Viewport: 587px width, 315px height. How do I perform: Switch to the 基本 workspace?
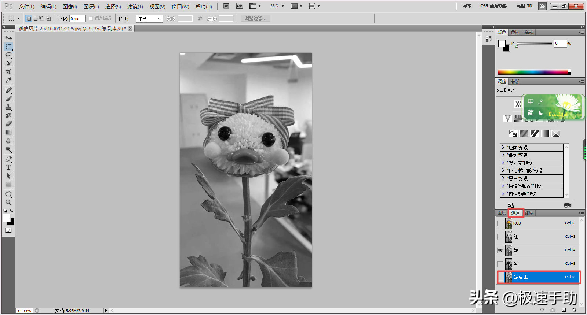[467, 6]
